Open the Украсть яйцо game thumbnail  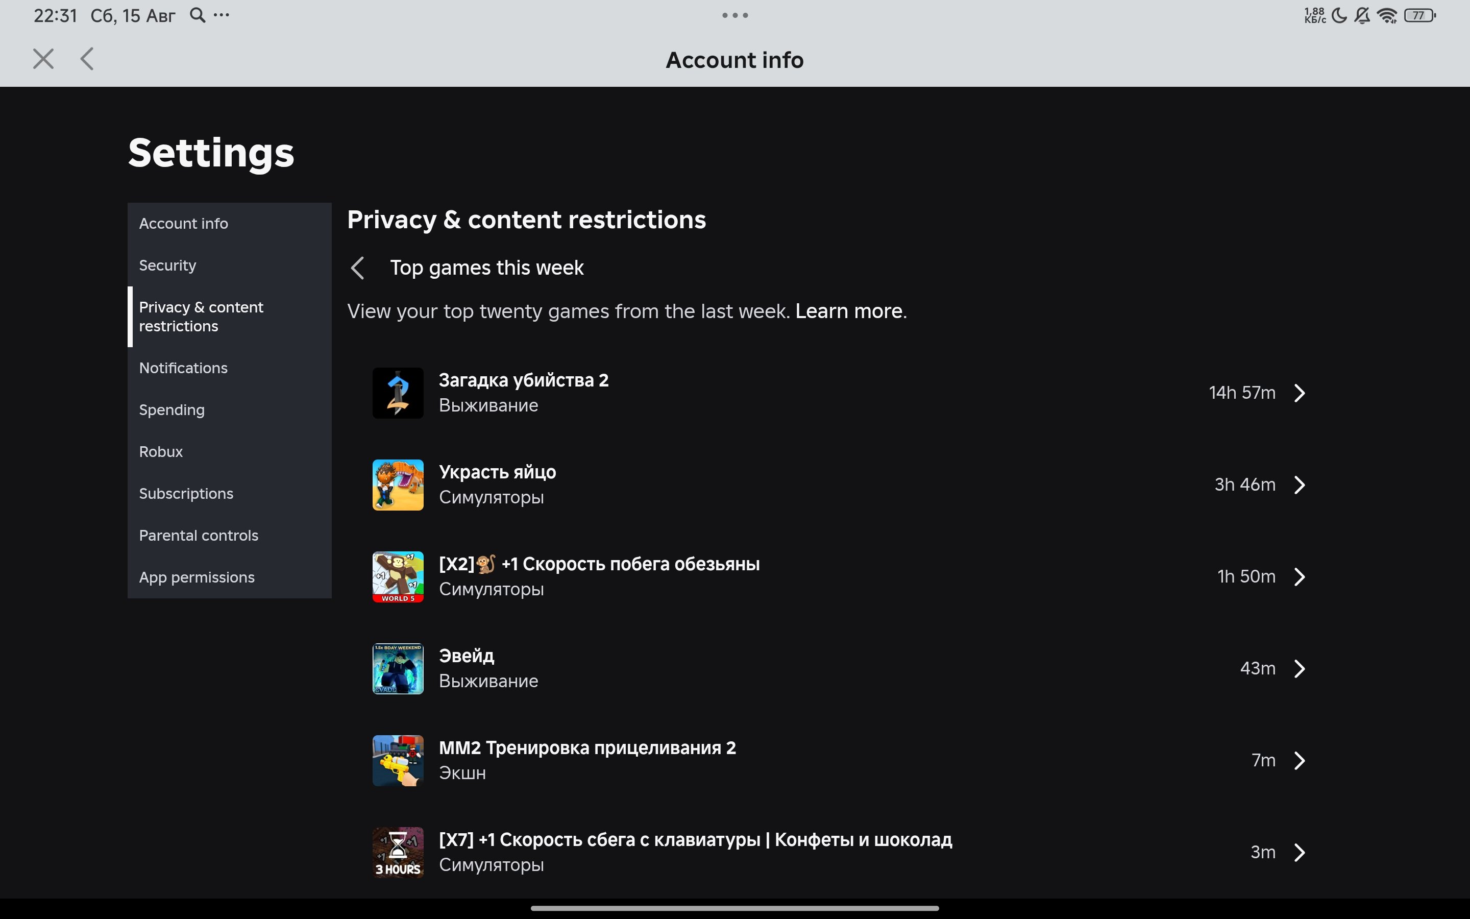tap(398, 485)
